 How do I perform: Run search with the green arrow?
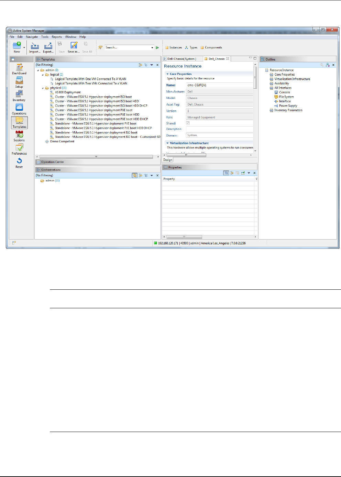(157, 48)
